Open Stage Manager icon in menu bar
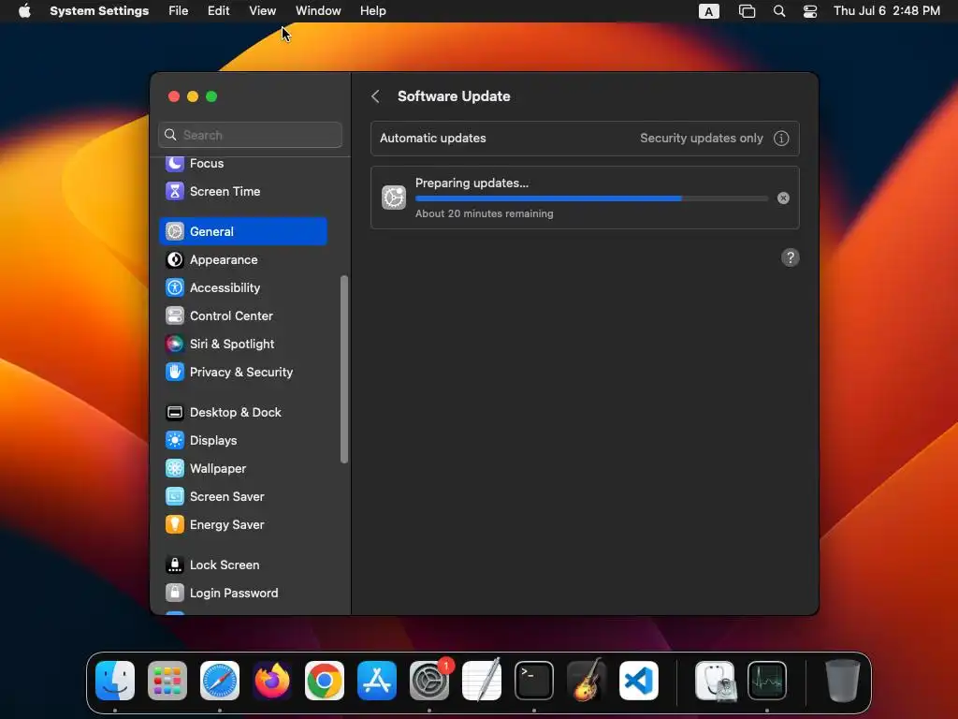 pyautogui.click(x=747, y=11)
